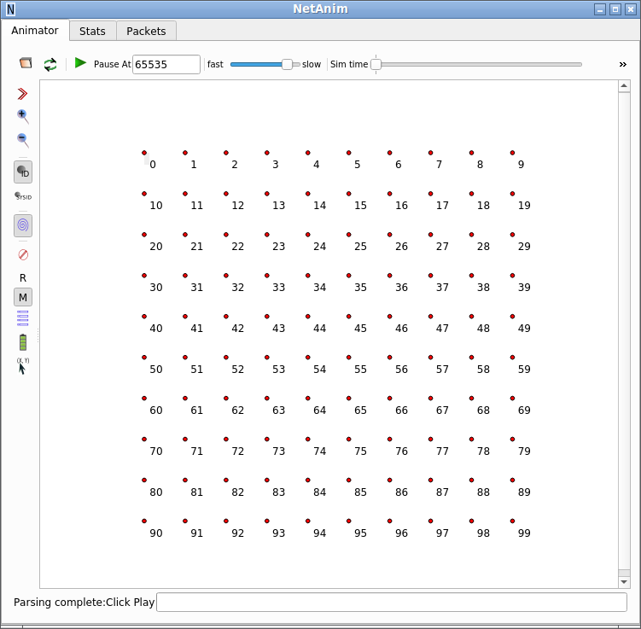Open an XML trace file icon
Image resolution: width=641 pixels, height=629 pixels.
(x=26, y=63)
